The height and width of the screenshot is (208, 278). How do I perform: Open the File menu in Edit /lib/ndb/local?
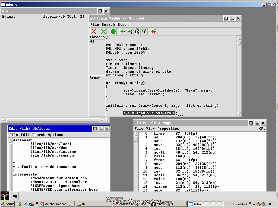(14, 135)
